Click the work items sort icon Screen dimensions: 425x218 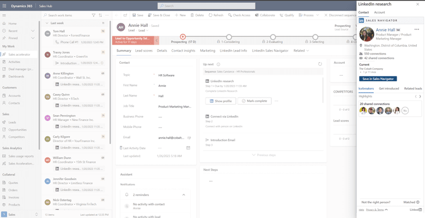pos(100,15)
